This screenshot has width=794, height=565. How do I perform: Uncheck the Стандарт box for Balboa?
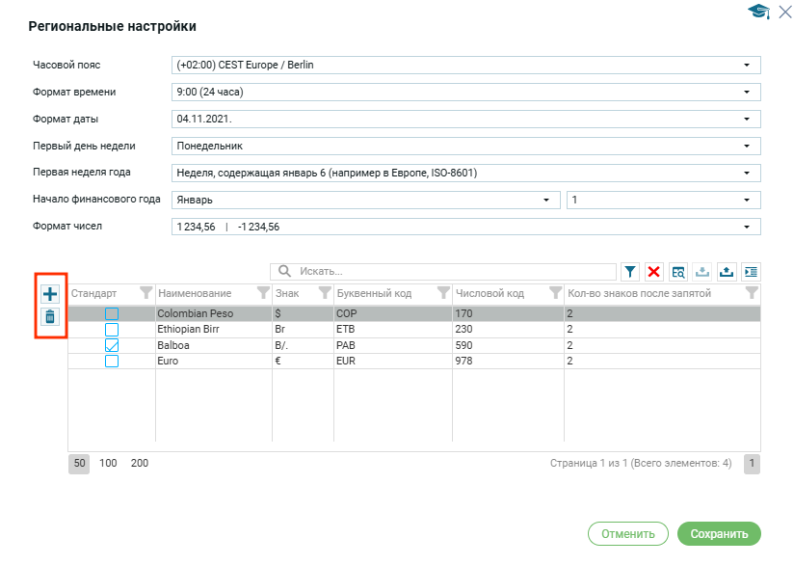coord(112,345)
